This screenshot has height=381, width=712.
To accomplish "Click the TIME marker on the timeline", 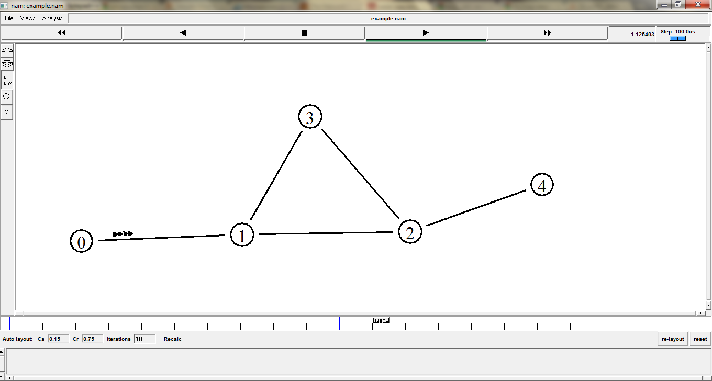I will [x=381, y=320].
